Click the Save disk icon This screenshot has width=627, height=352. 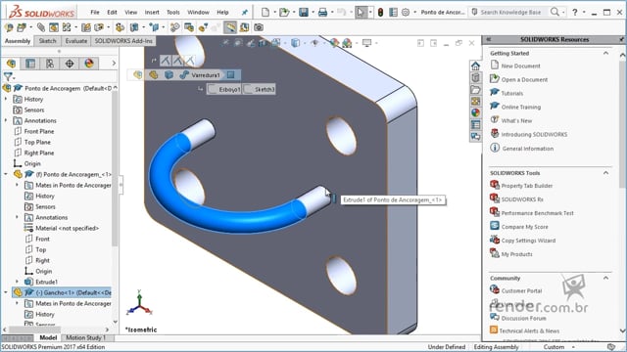(x=304, y=13)
